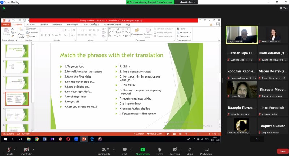Click the Сбросить reset layout command

coord(32,32)
